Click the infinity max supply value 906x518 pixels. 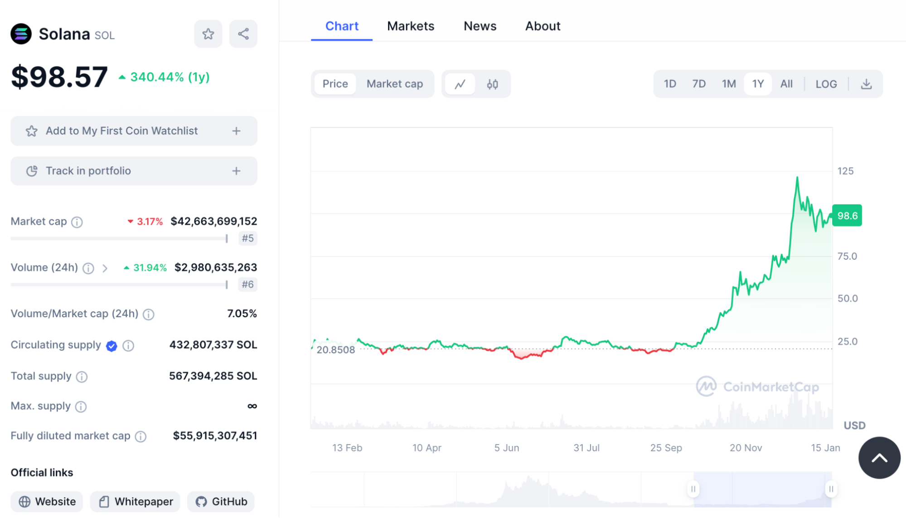click(252, 406)
